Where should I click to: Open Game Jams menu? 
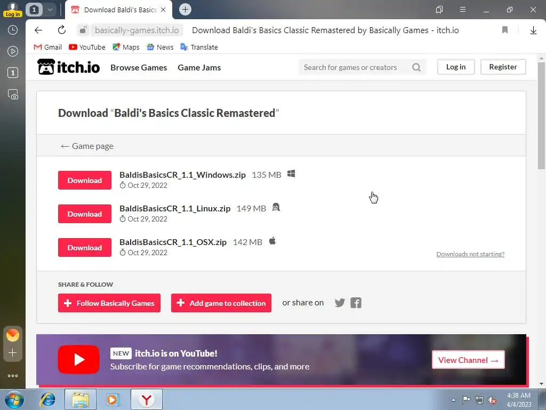[199, 68]
